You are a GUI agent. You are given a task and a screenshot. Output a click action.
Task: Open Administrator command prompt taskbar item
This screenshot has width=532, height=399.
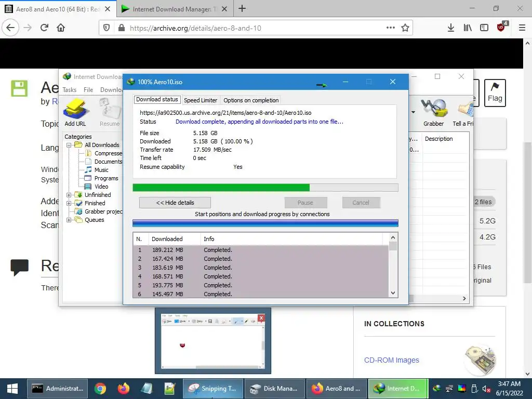(x=57, y=389)
